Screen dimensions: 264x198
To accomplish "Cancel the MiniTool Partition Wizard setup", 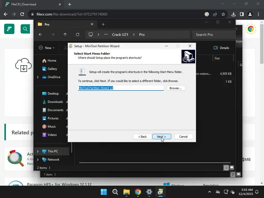I will [x=183, y=137].
